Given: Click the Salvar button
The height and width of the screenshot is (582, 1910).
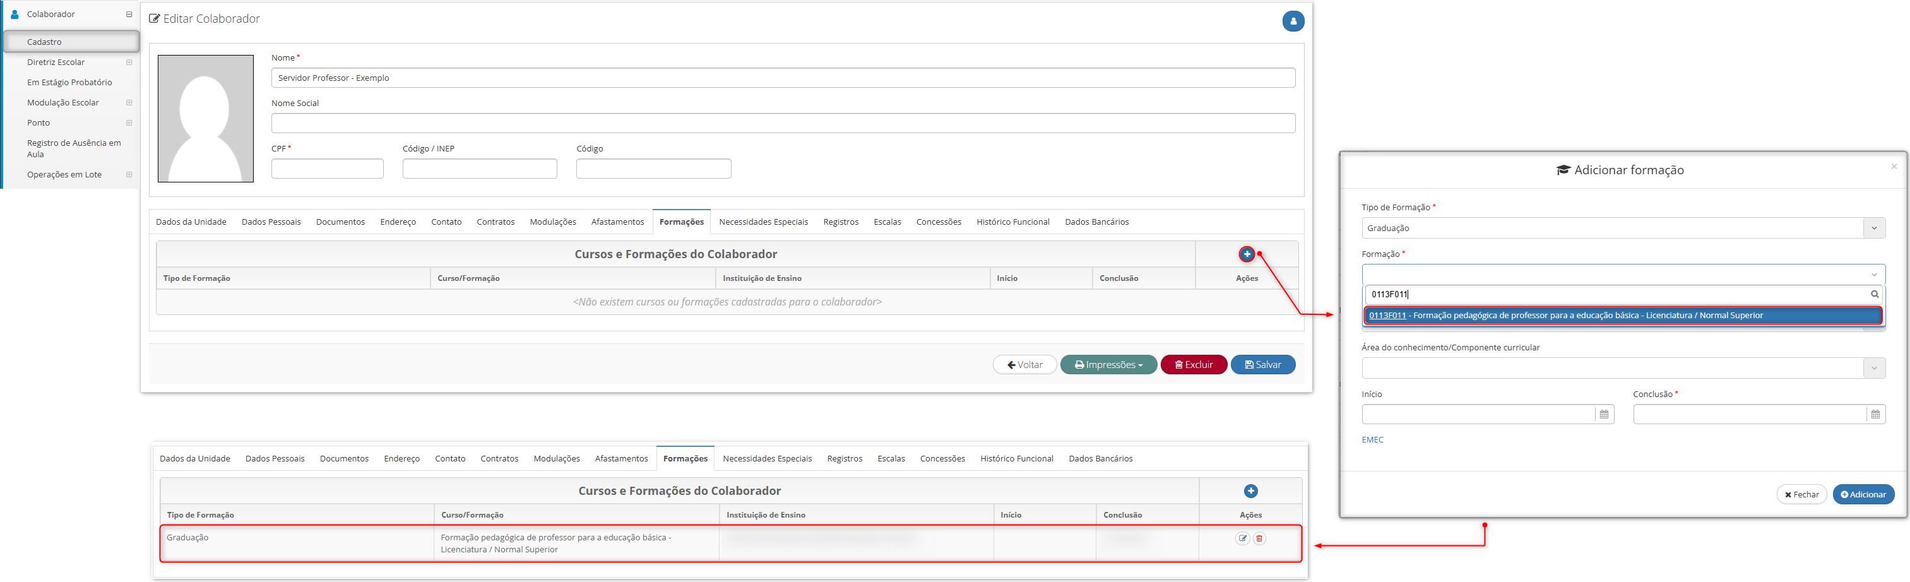Looking at the screenshot, I should [1262, 365].
